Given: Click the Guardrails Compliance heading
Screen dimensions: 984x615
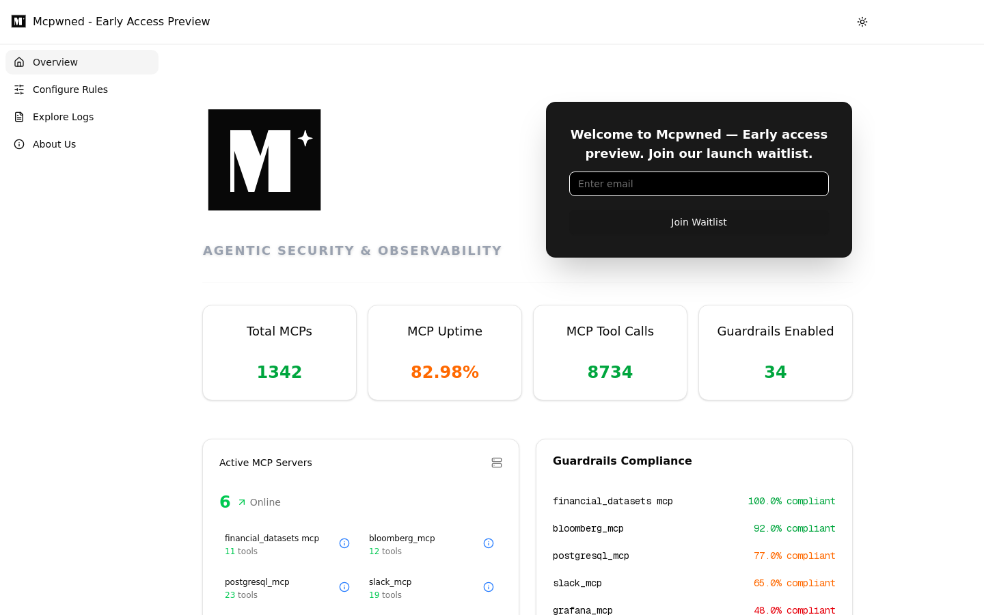Looking at the screenshot, I should pyautogui.click(x=623, y=461).
